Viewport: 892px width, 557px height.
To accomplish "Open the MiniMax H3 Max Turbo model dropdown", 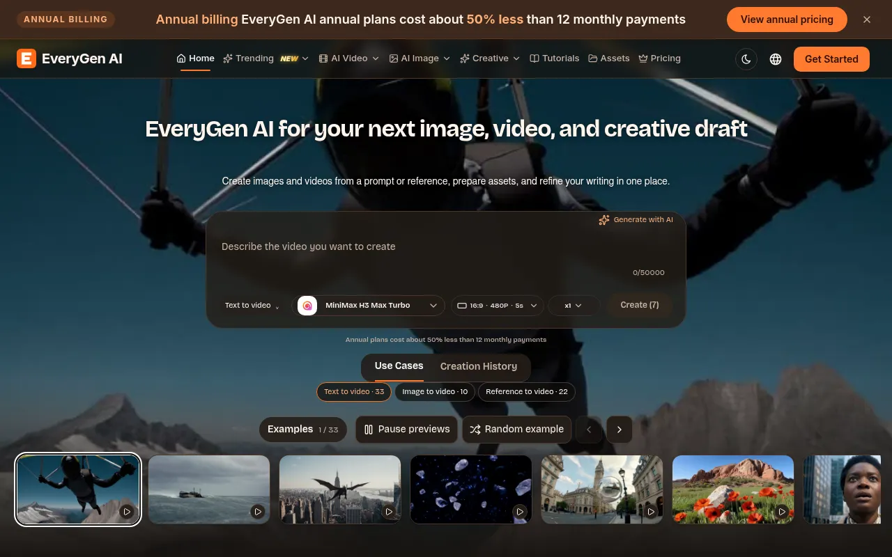I will [368, 306].
